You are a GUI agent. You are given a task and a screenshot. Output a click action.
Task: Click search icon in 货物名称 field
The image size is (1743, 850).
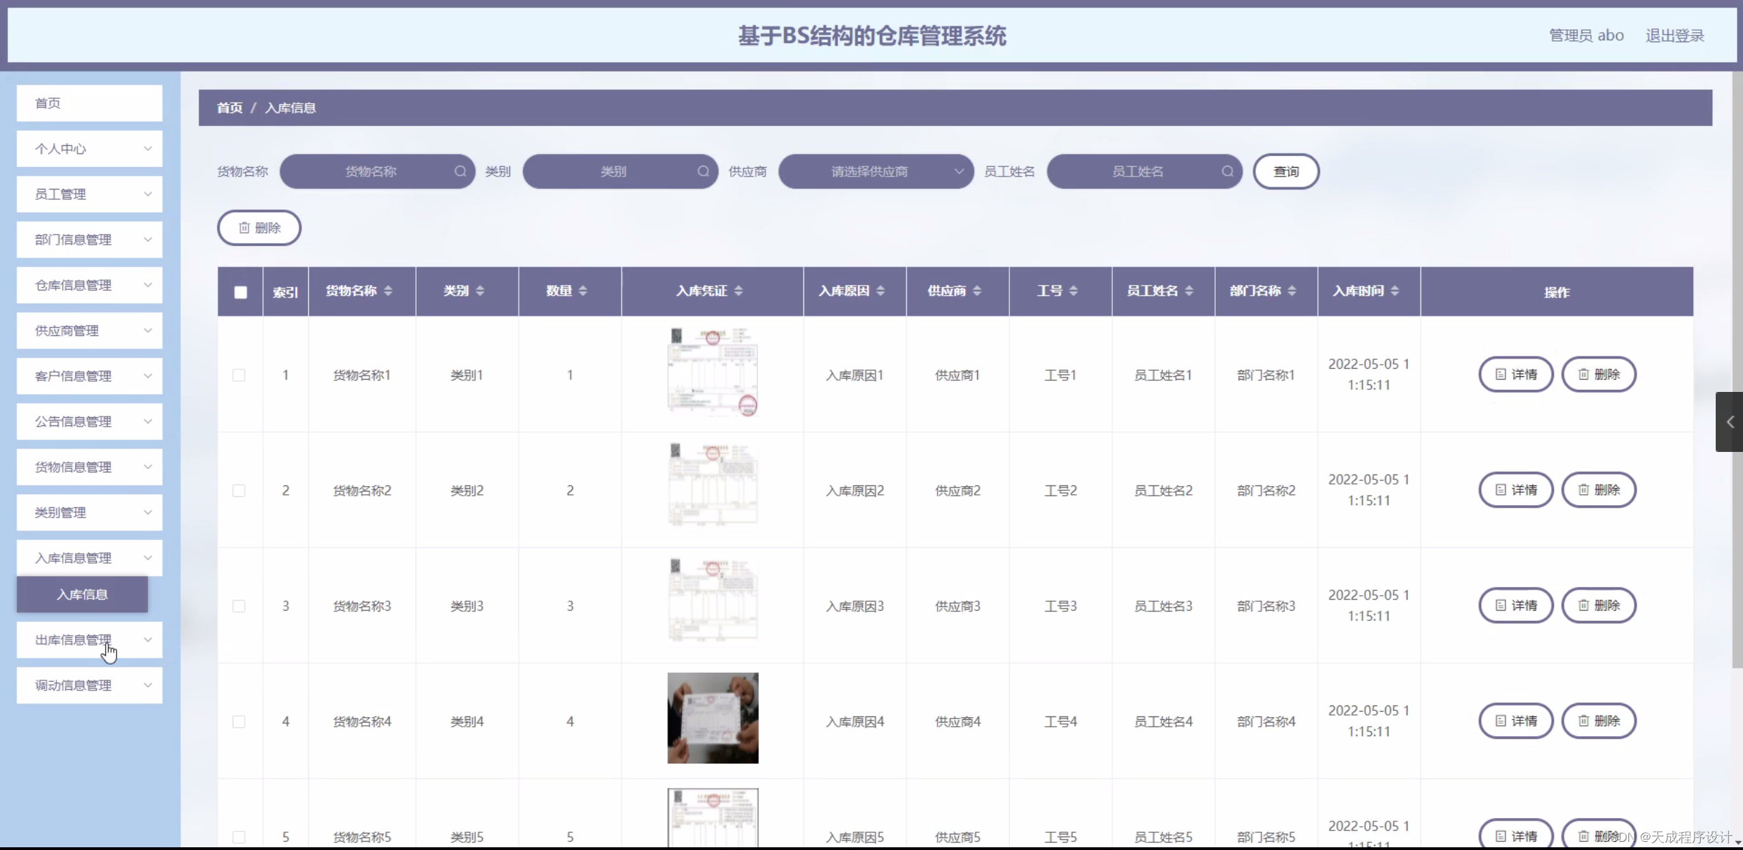click(x=460, y=171)
